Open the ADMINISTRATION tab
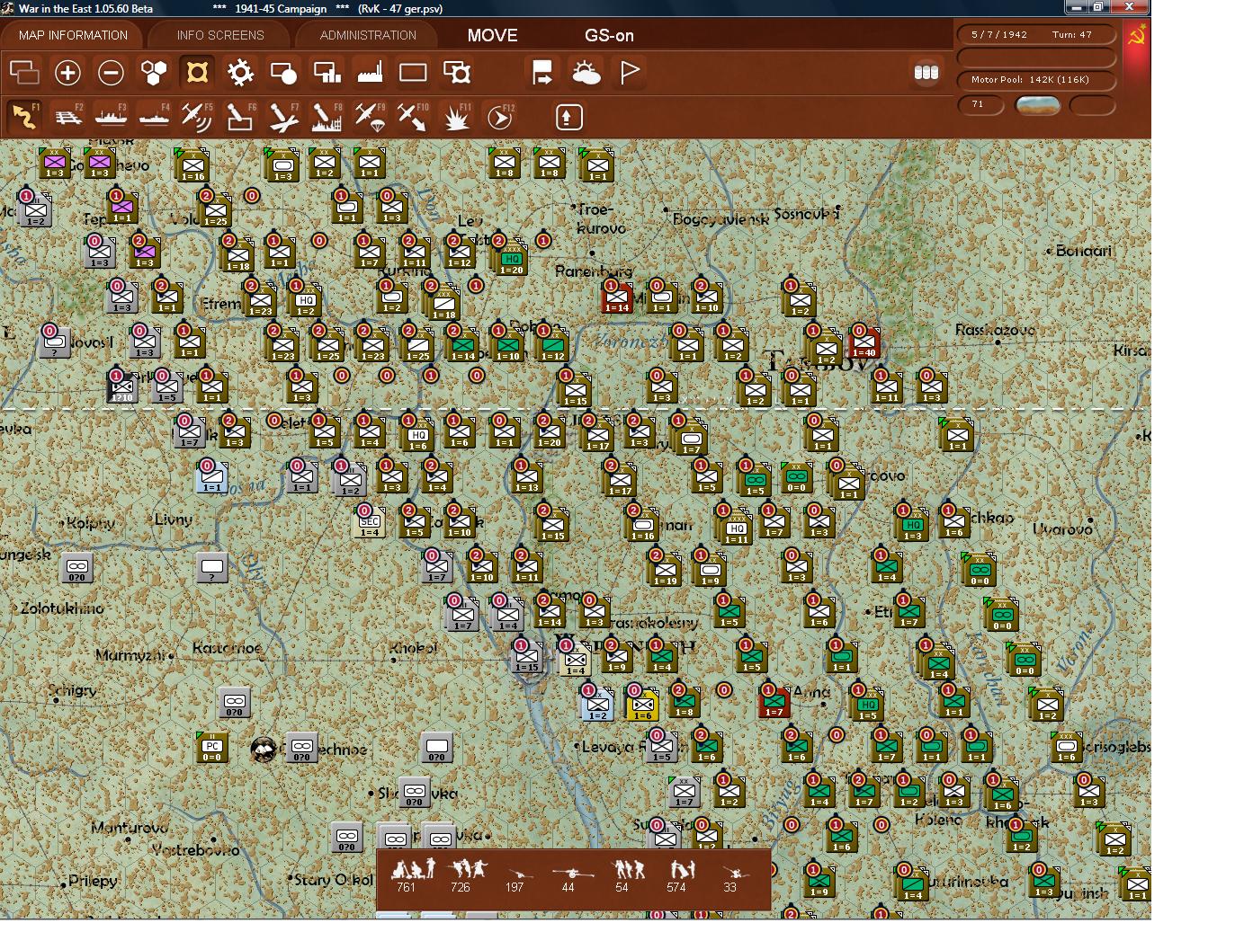The height and width of the screenshot is (932, 1244). (368, 35)
